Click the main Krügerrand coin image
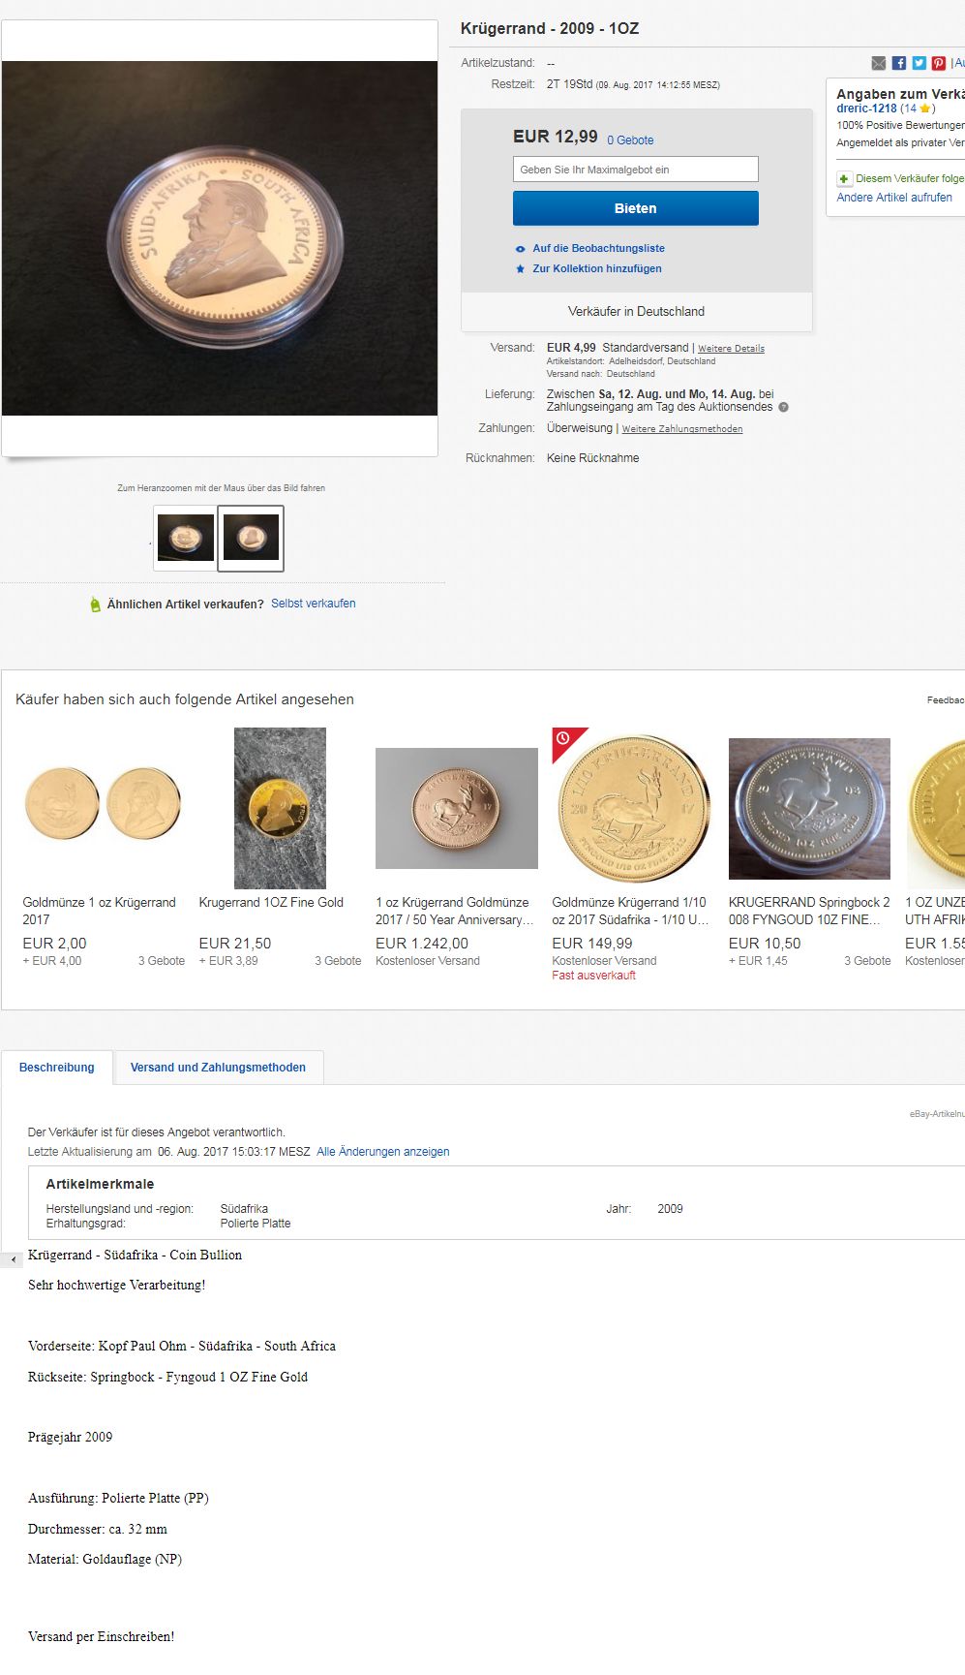The height and width of the screenshot is (1675, 965). pyautogui.click(x=220, y=238)
